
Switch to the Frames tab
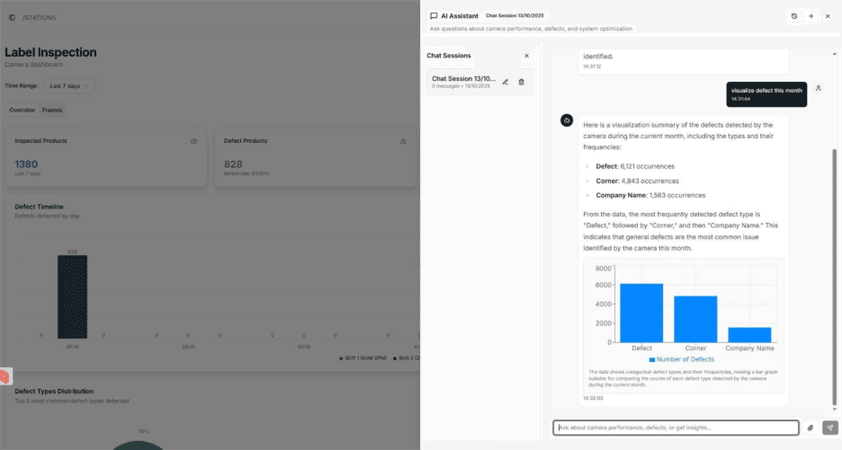(x=52, y=110)
